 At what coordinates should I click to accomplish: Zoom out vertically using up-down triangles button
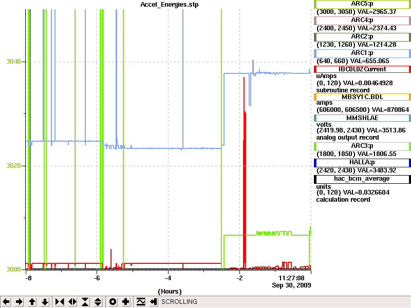pyautogui.click(x=98, y=302)
